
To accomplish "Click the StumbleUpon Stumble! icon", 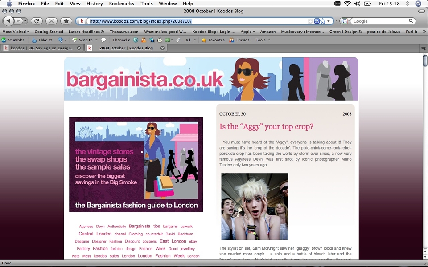I will (x=4, y=40).
